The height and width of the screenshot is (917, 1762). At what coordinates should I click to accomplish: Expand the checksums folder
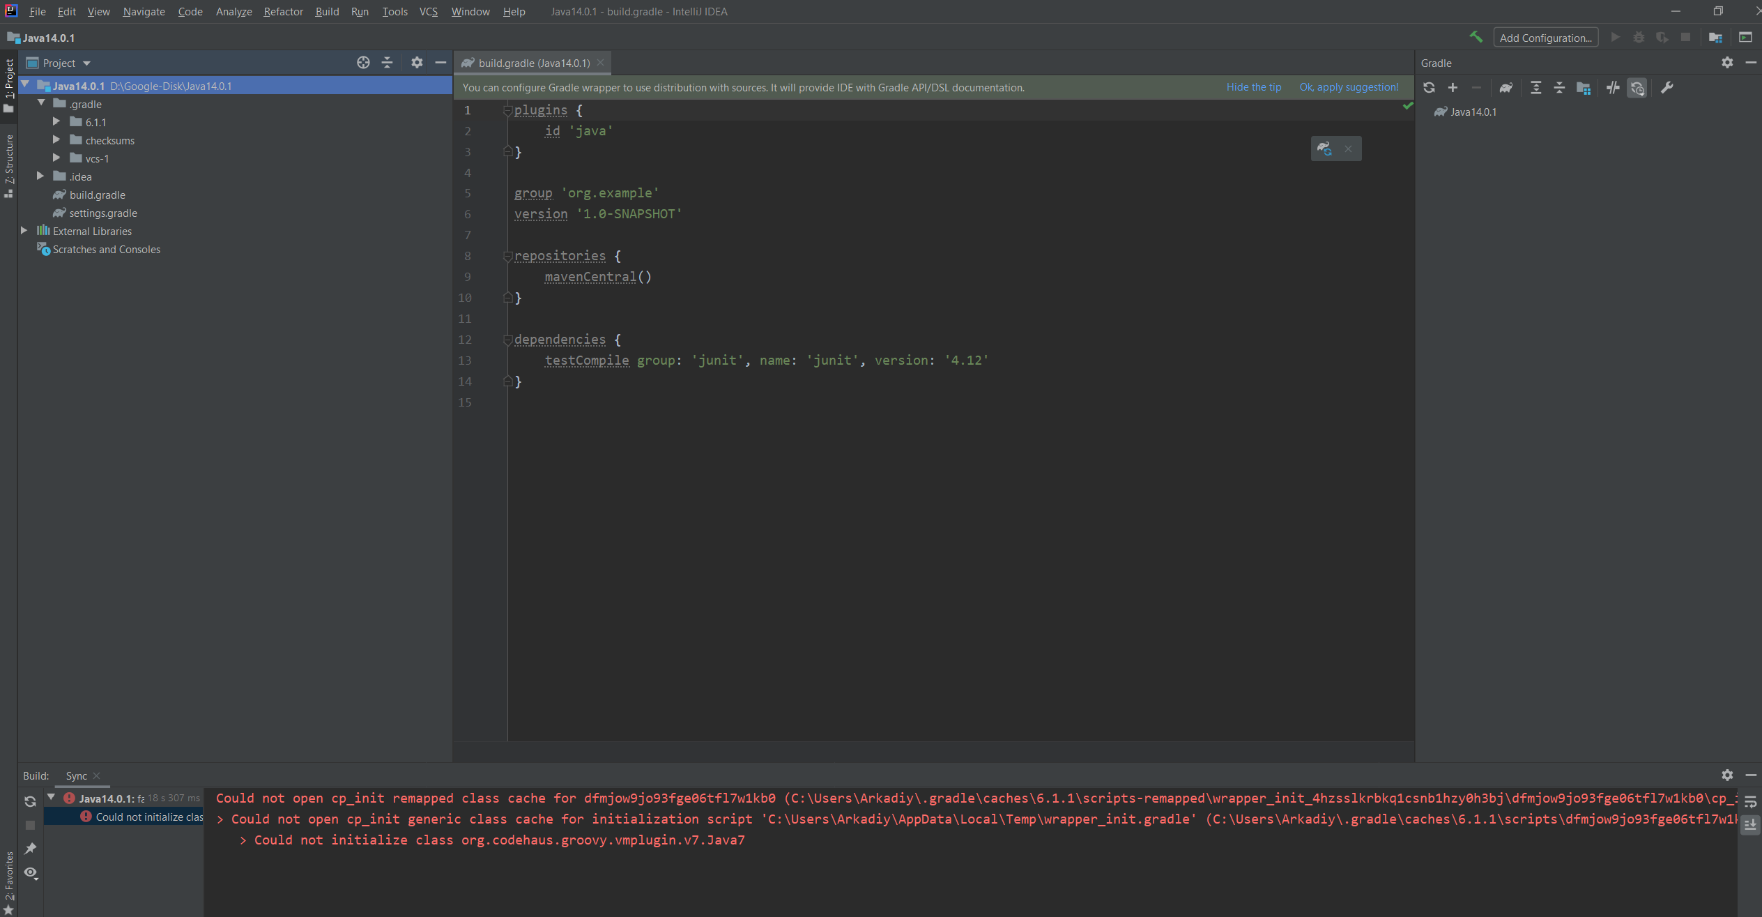[x=56, y=139]
